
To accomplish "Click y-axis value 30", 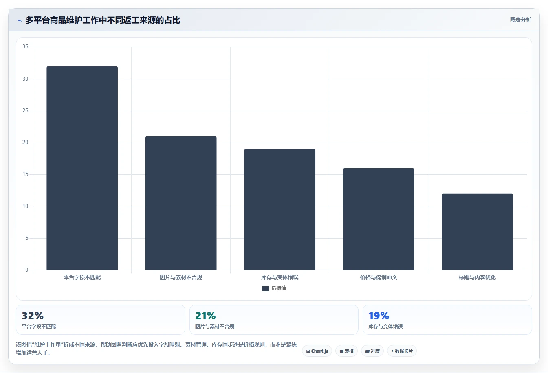I will 25,79.
